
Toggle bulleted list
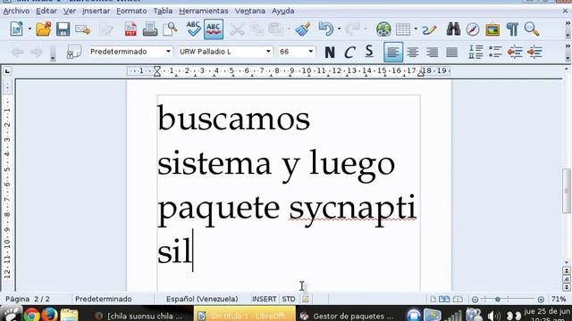click(x=495, y=52)
